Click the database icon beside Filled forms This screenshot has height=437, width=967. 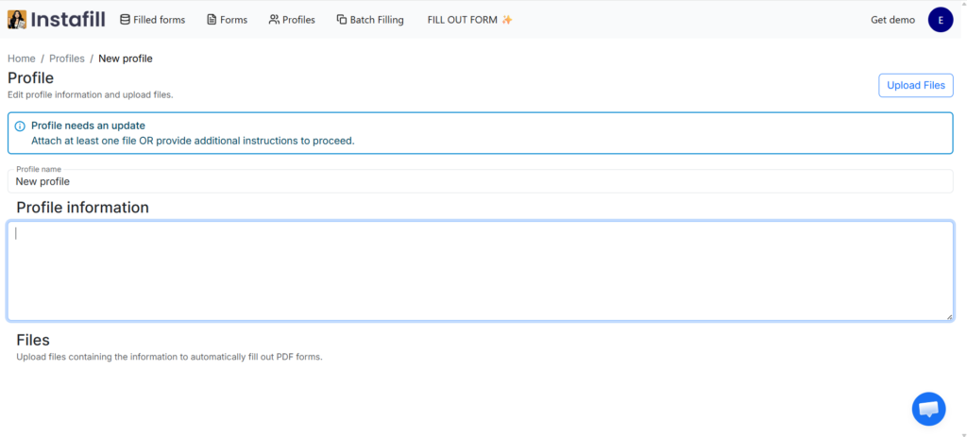tap(125, 20)
